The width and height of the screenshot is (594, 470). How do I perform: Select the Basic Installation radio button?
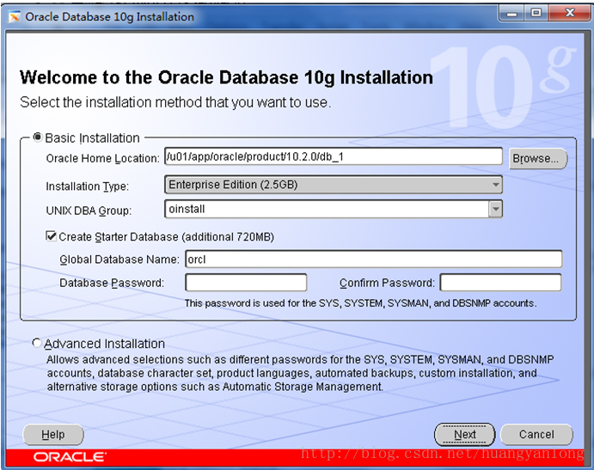[x=38, y=137]
